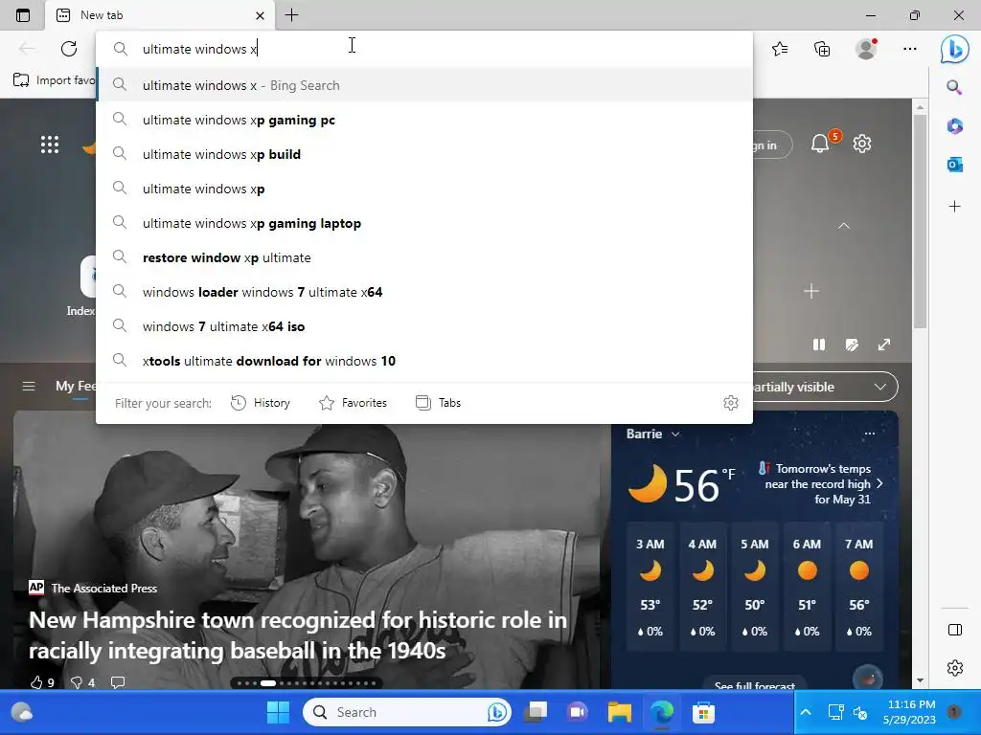
Task: Open File Explorer from taskbar
Action: pyautogui.click(x=620, y=712)
